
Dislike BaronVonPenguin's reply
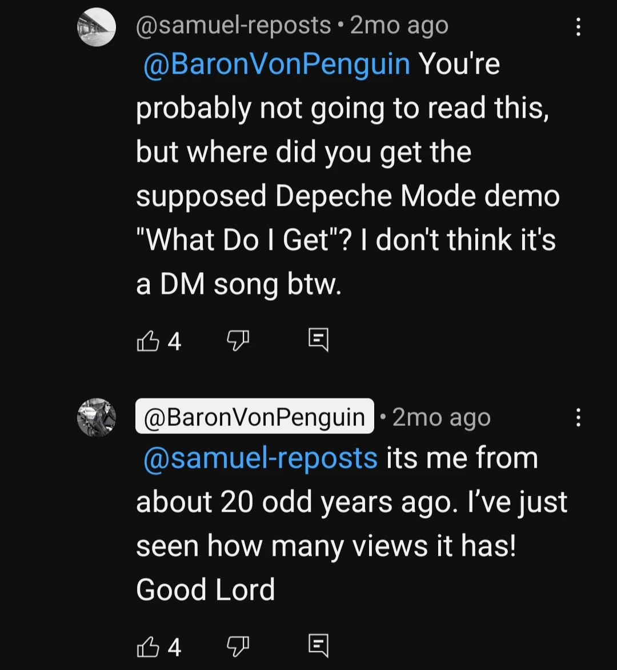click(238, 647)
